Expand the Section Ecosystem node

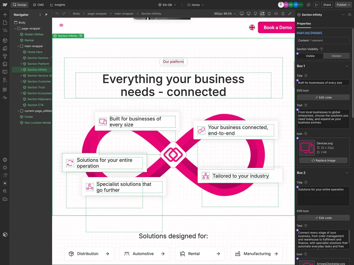21,93
